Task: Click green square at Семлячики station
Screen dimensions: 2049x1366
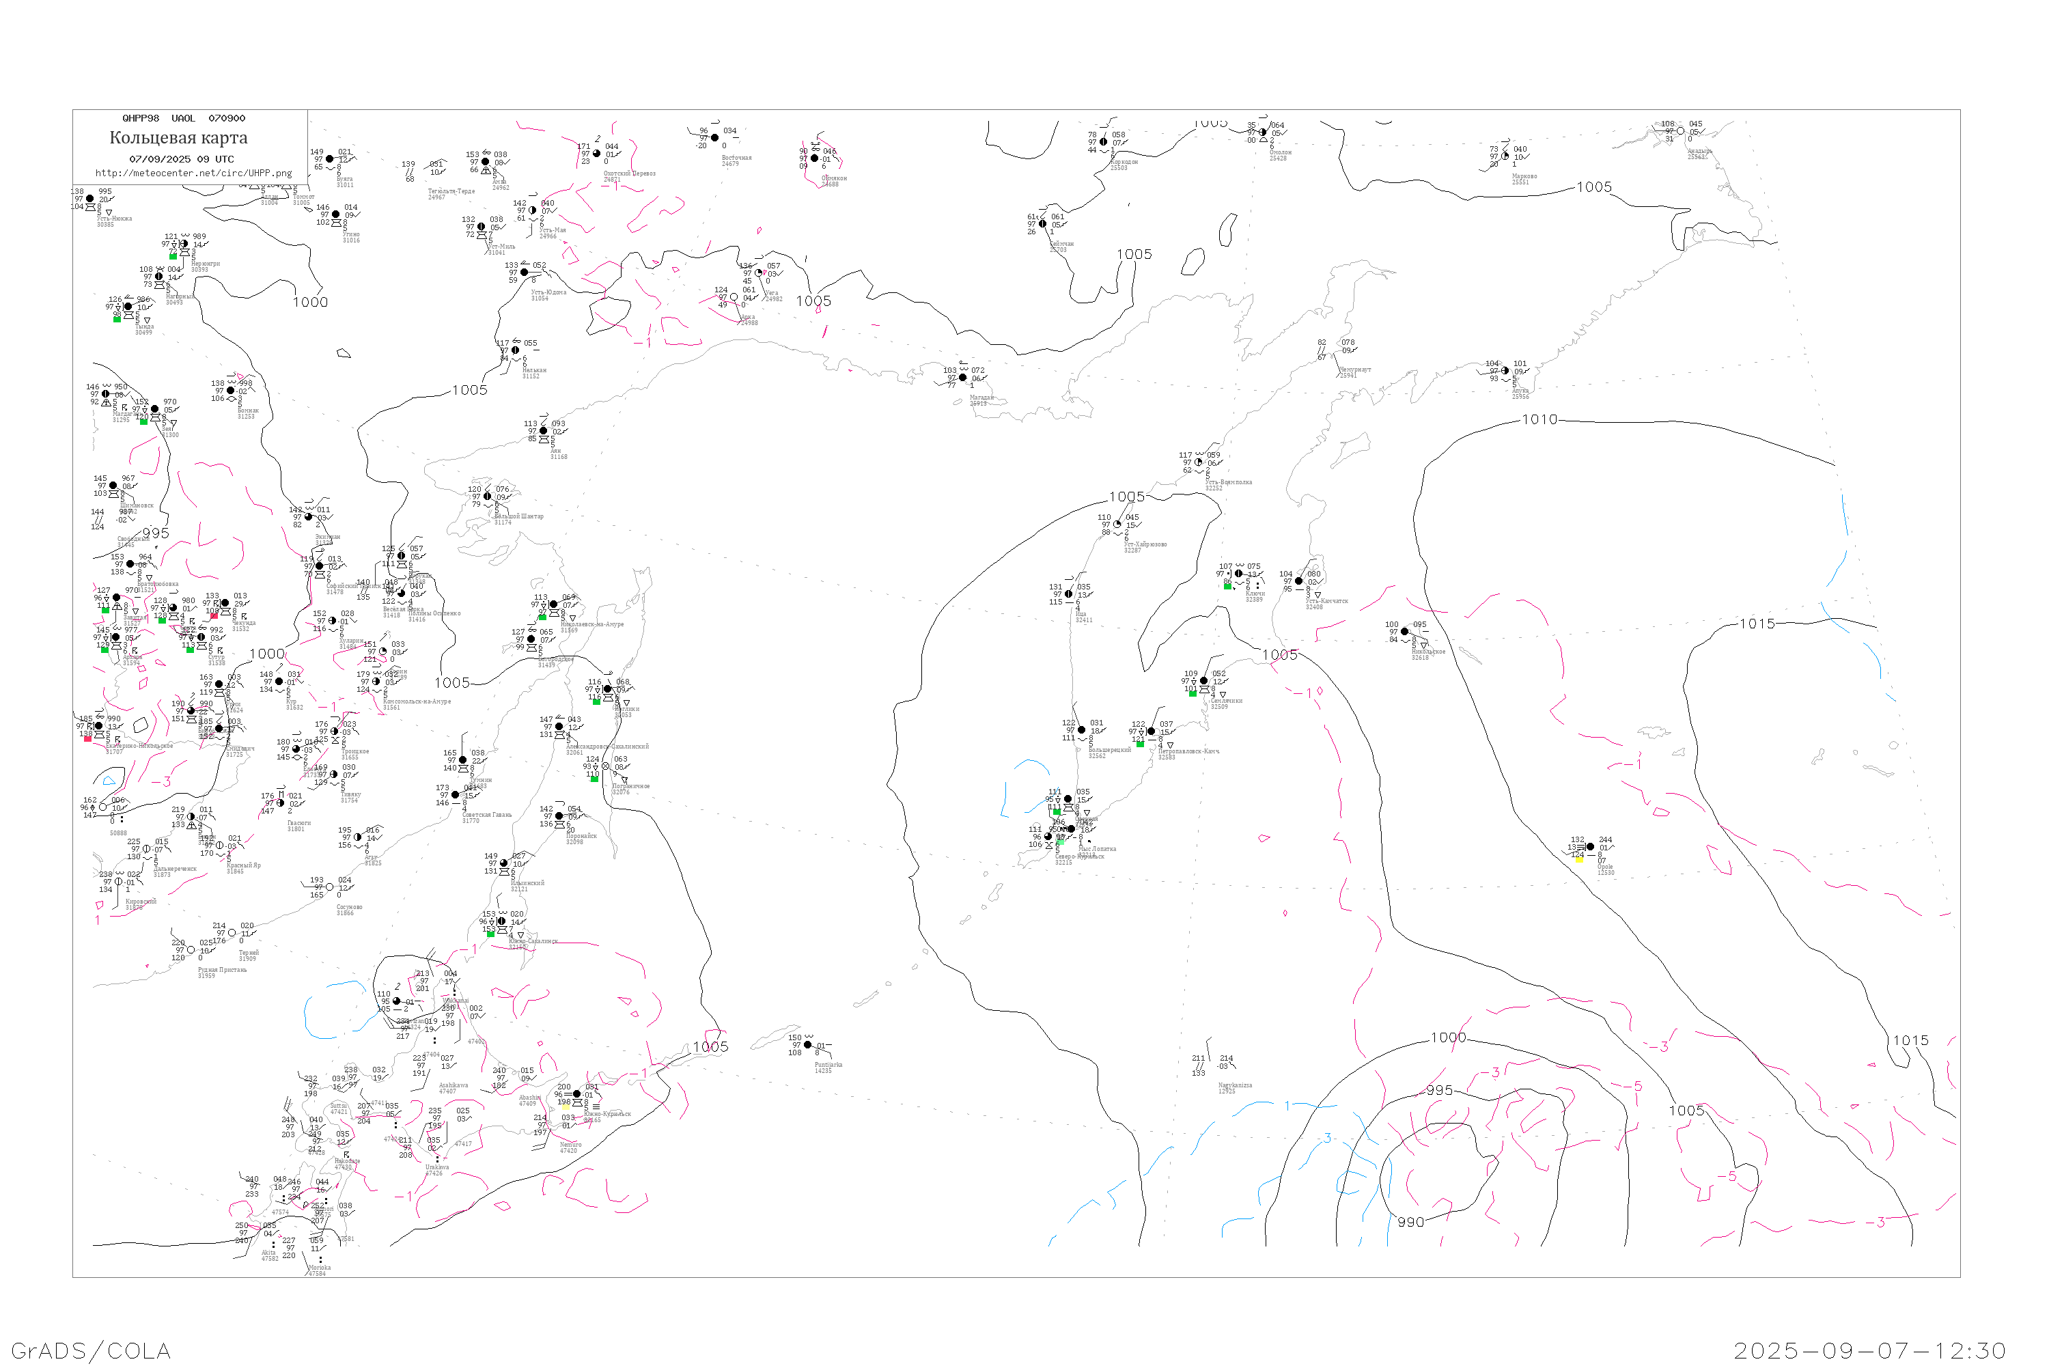Action: point(1193,693)
